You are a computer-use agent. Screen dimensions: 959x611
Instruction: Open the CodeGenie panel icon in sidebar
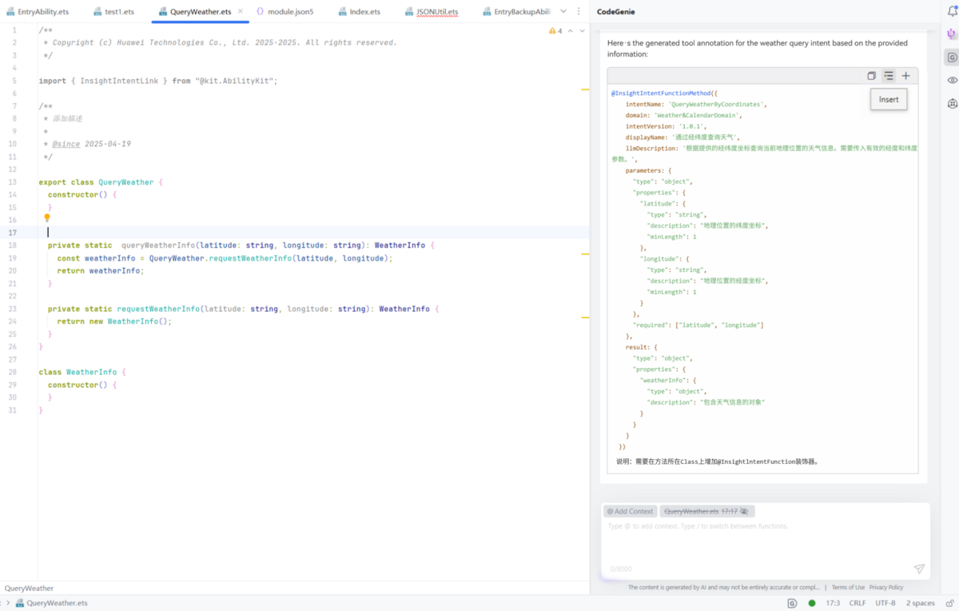pyautogui.click(x=951, y=57)
